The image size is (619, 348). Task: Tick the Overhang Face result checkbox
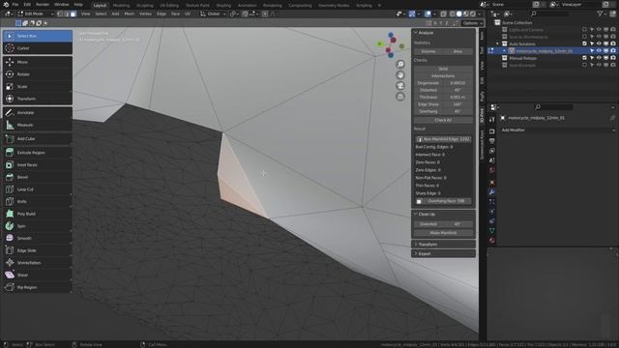click(x=419, y=201)
